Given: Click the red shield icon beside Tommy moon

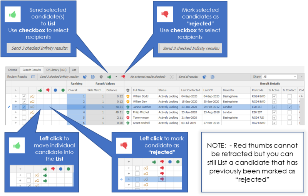Looking at the screenshot, I should (x=128, y=117).
